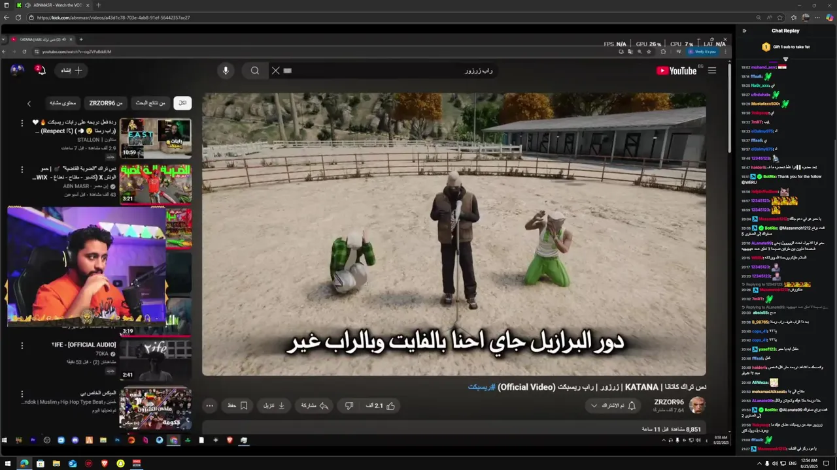Viewport: 837px width, 470px height.
Task: Click the #ريسبكت hashtag link
Action: [481, 387]
